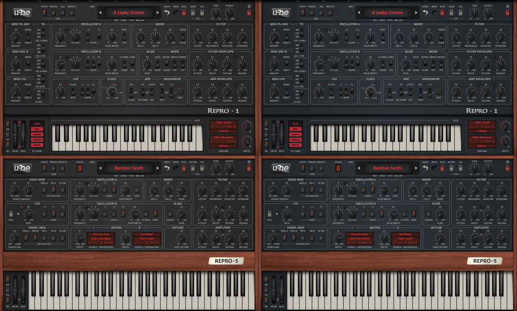Click CLOCK division knob in left Repro-1
The height and width of the screenshot is (311, 517).
[113, 91]
